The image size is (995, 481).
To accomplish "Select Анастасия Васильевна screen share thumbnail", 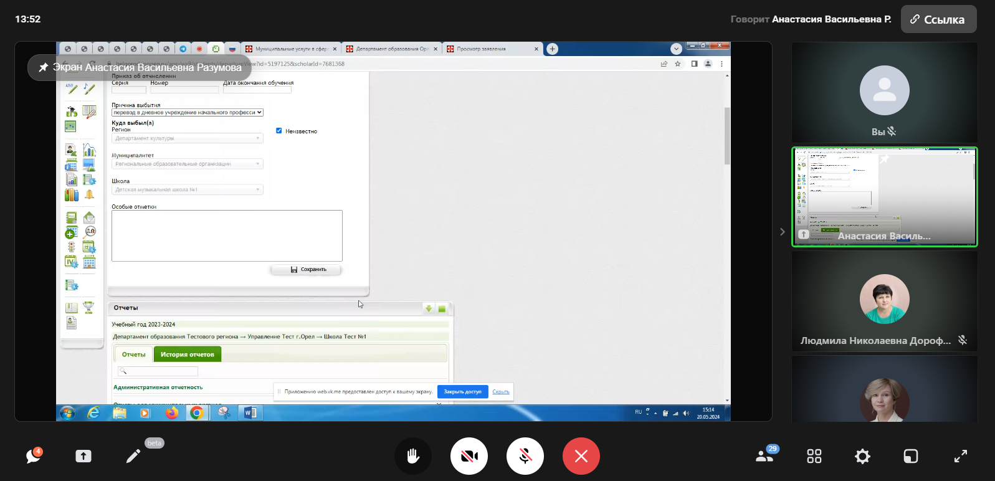I will click(884, 197).
